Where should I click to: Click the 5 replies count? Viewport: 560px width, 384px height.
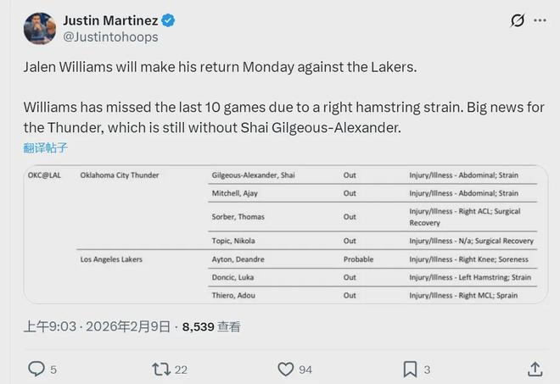click(x=53, y=369)
